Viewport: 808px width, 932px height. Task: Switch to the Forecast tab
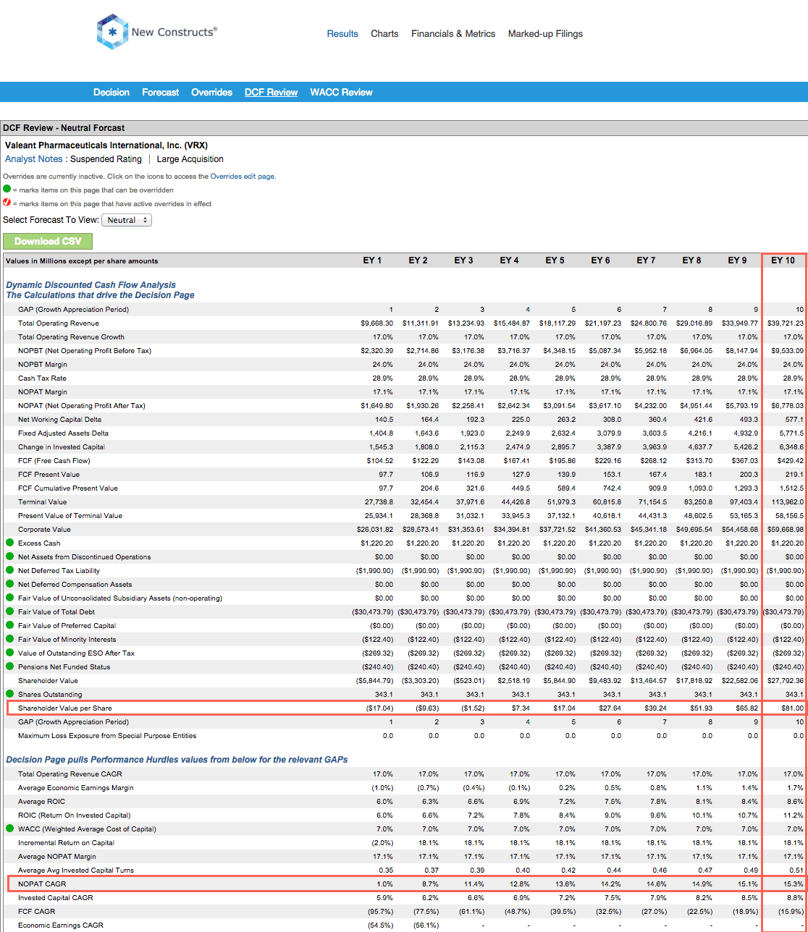(161, 92)
